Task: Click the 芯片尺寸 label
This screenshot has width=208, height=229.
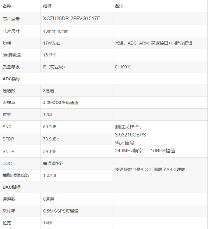Action: pos(11,31)
